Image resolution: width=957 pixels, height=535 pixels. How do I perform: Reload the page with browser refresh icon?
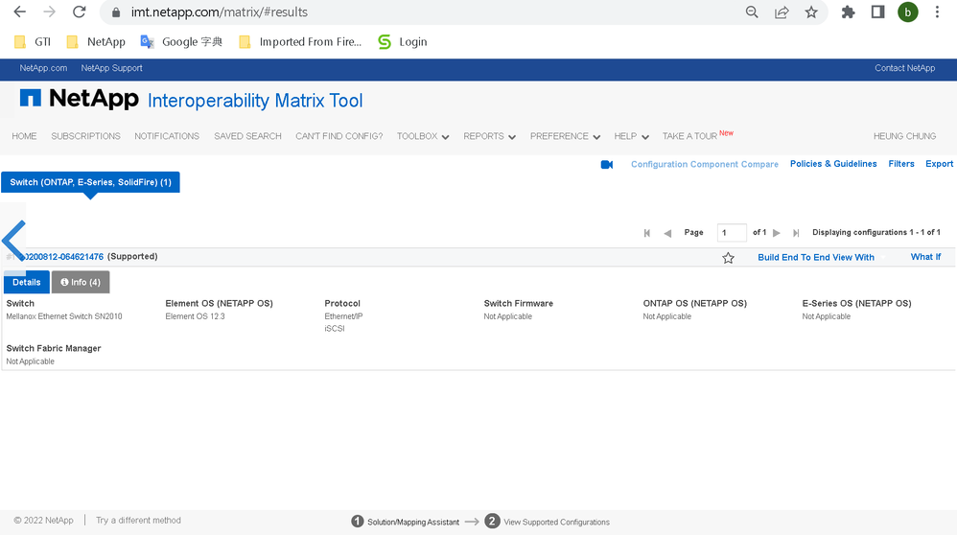[80, 12]
